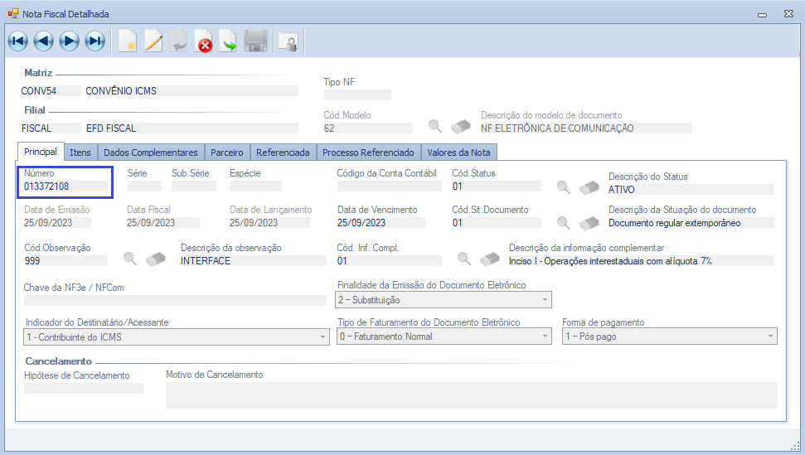
Task: Click the padlock icon in toolbar
Action: 287,41
